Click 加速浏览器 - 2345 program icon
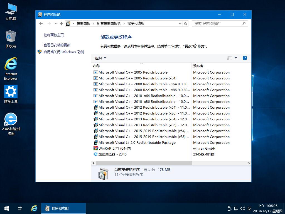 pos(96,154)
